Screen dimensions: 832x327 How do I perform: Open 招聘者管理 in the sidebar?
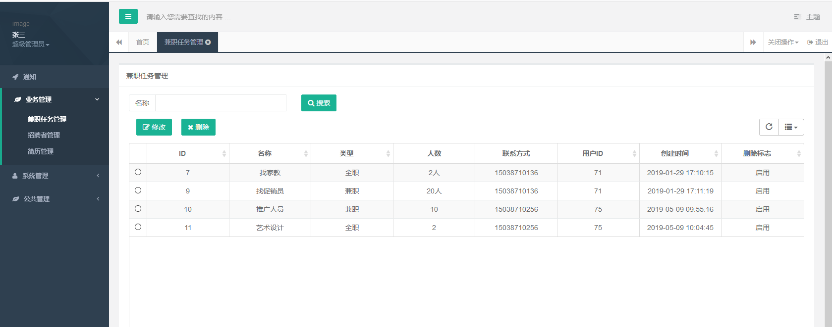(44, 135)
